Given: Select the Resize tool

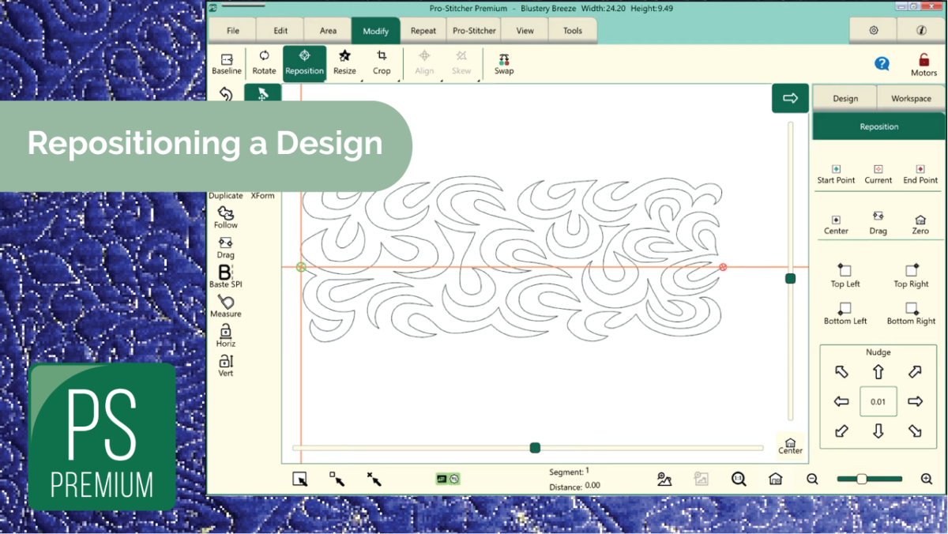Looking at the screenshot, I should 344,63.
